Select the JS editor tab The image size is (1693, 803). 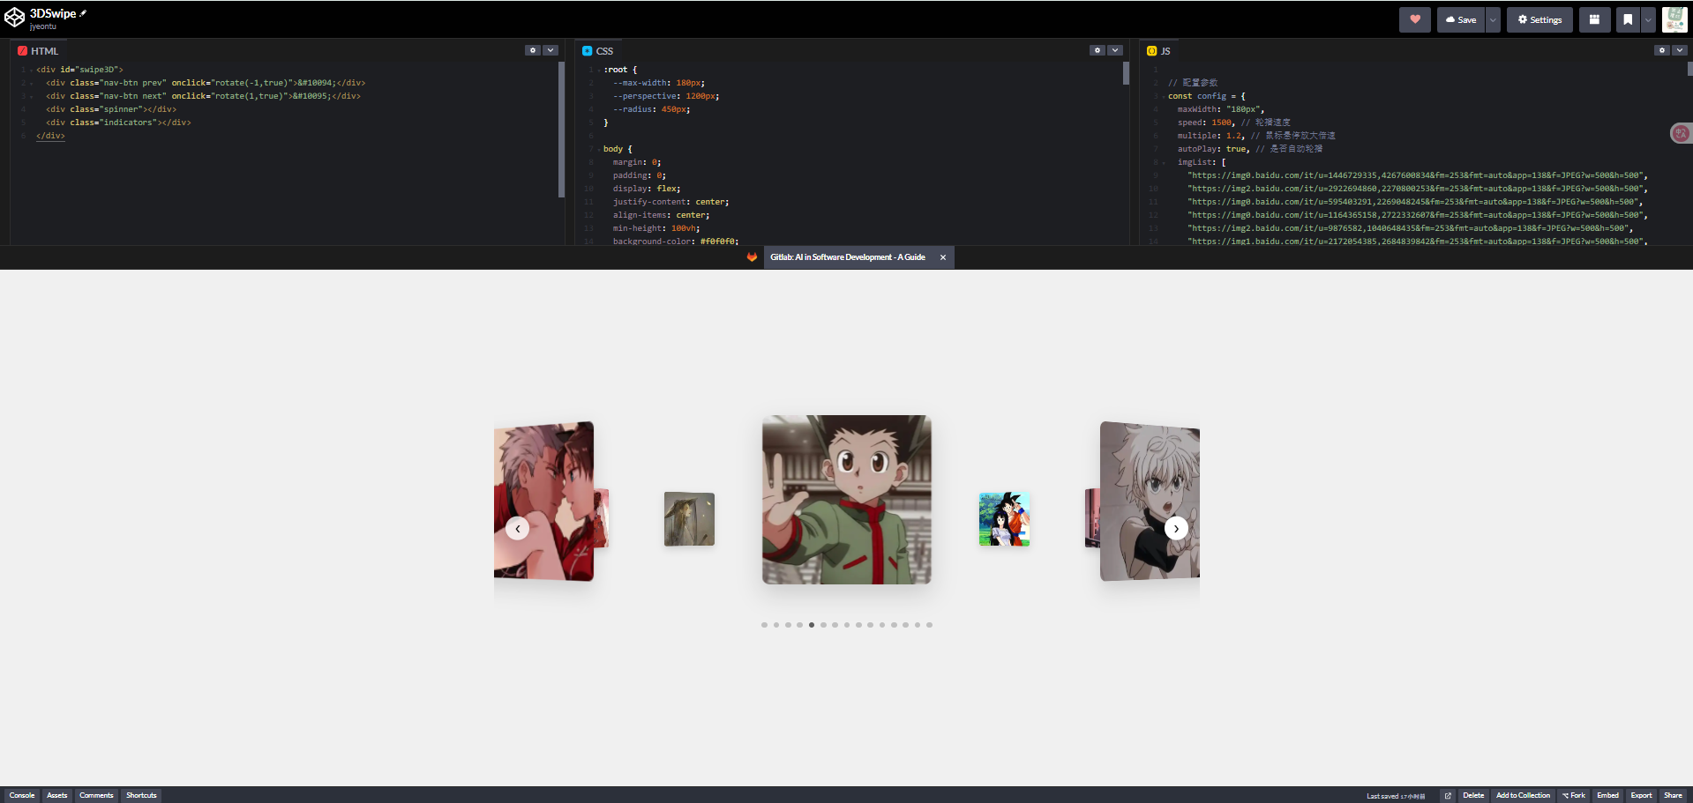[1159, 51]
